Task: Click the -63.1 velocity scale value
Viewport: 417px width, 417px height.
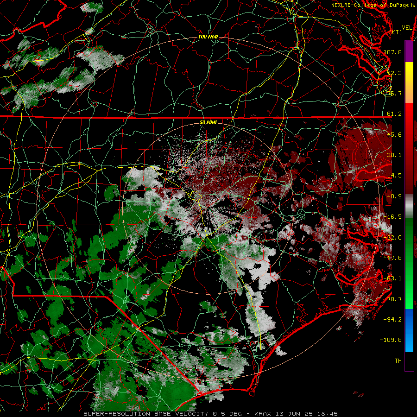Action: click(x=392, y=278)
